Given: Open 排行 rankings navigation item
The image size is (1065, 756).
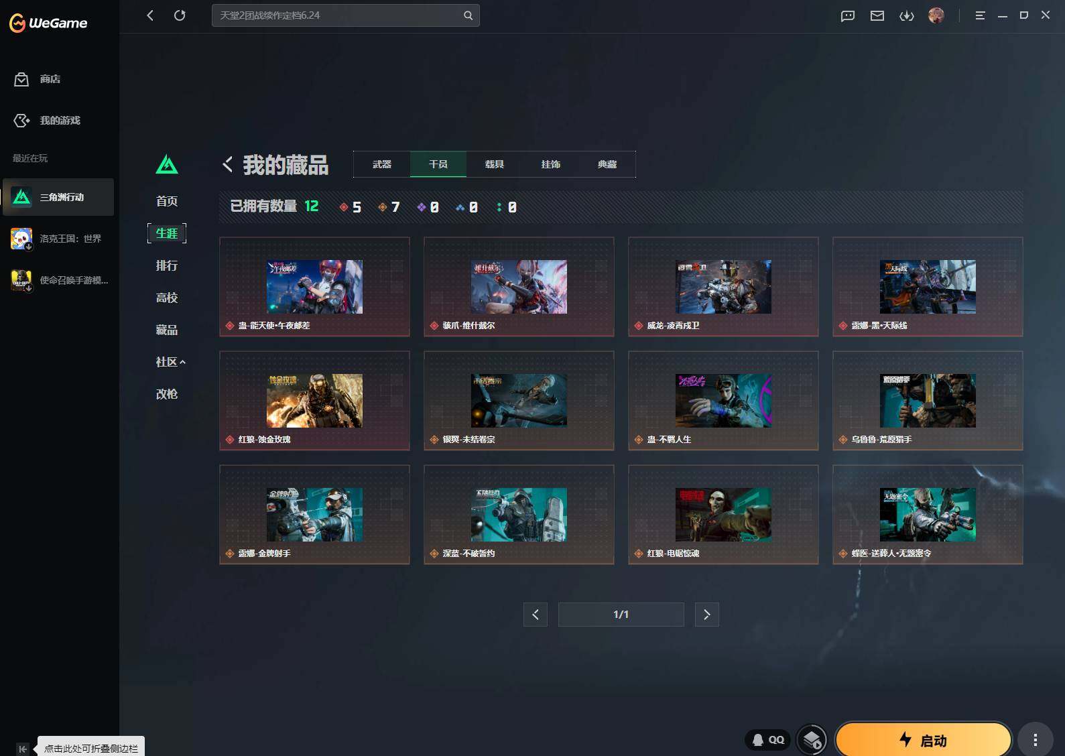Looking at the screenshot, I should [167, 265].
